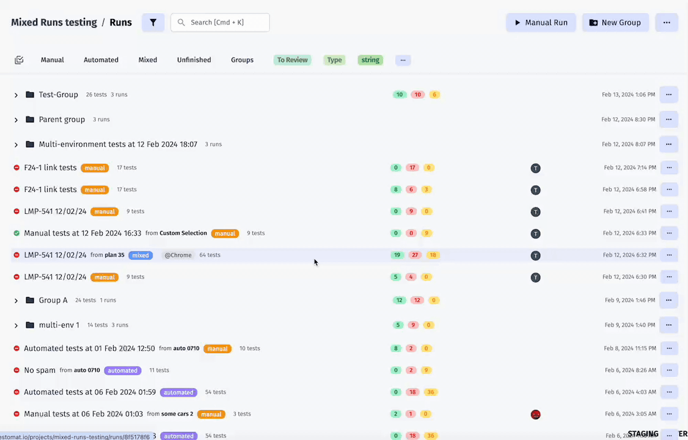The image size is (688, 440).
Task: Click the failed count 27 badge
Action: (x=415, y=255)
